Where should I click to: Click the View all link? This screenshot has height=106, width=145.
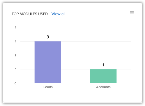59,14
